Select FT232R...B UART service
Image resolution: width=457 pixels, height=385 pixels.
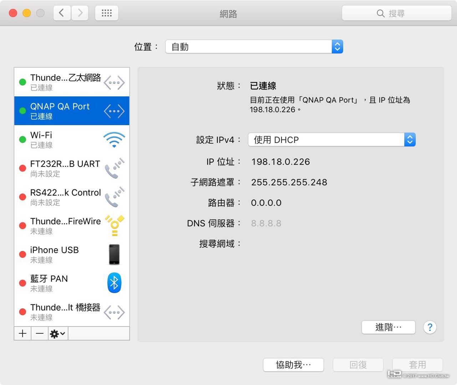tap(72, 168)
